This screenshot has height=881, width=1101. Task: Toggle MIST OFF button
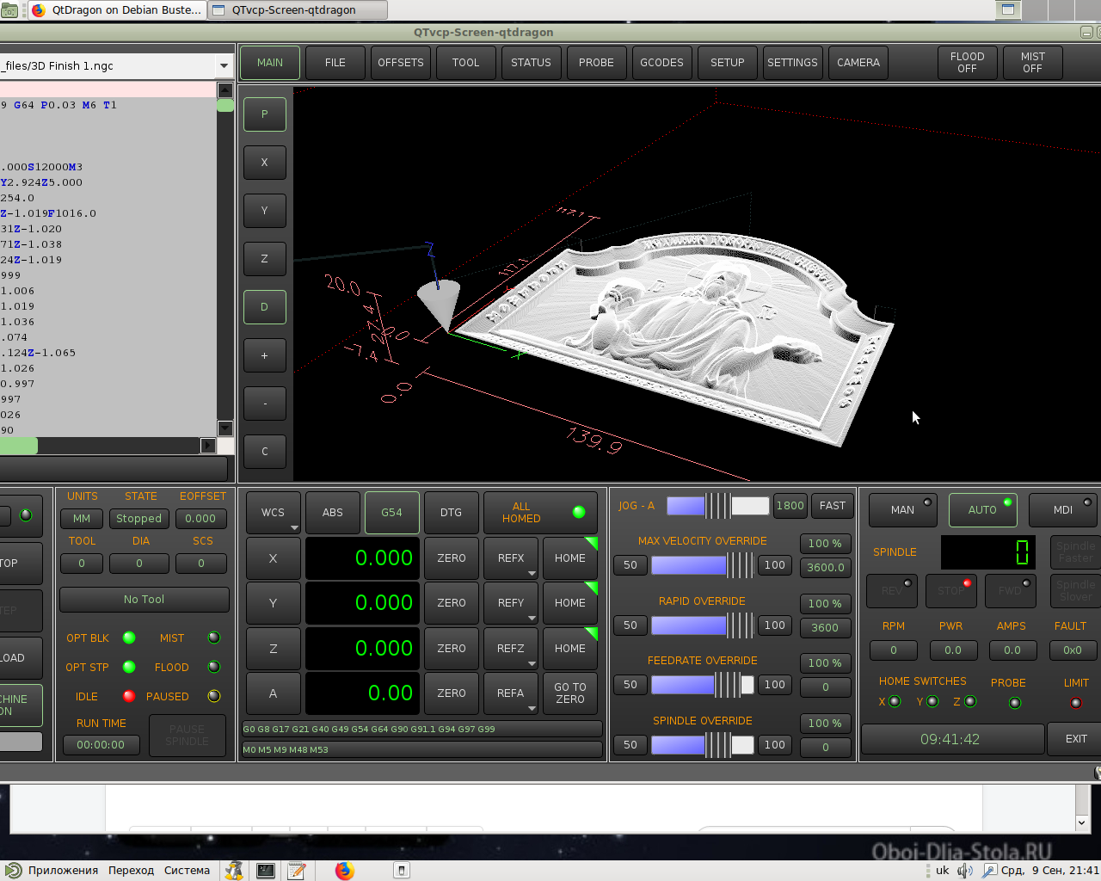pyautogui.click(x=1032, y=63)
